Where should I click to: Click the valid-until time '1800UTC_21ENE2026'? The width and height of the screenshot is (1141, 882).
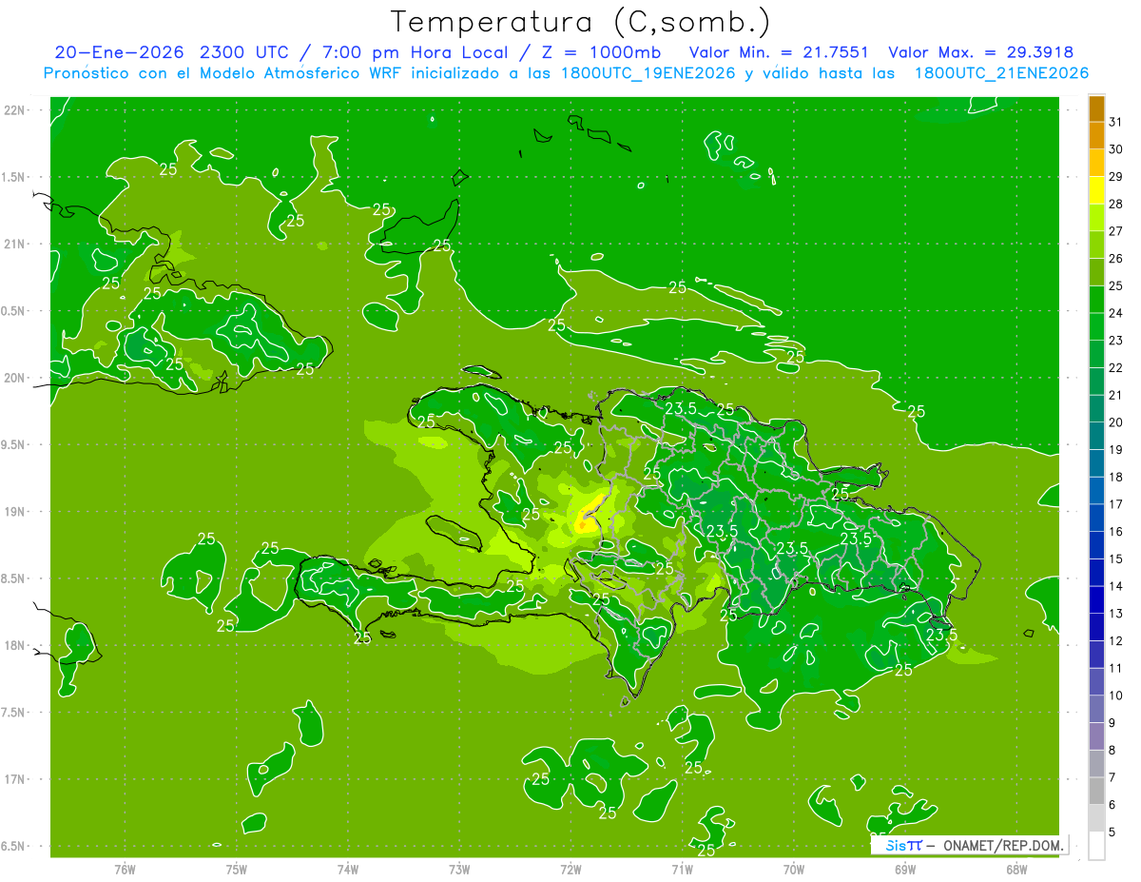(x=1001, y=72)
